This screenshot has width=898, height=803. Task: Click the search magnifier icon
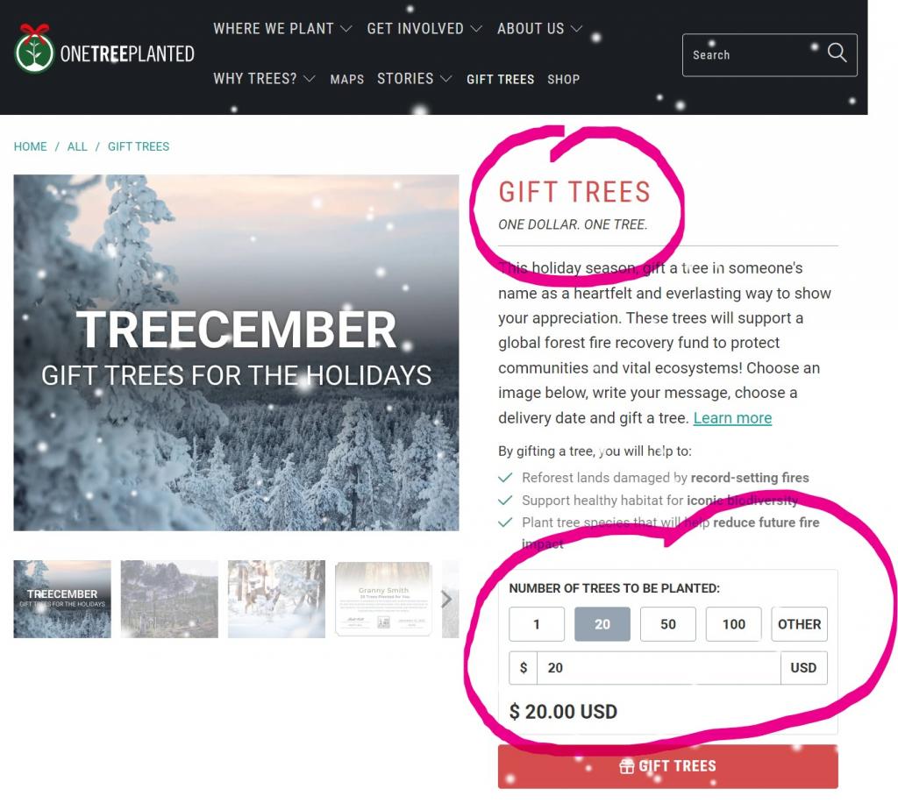click(x=837, y=53)
